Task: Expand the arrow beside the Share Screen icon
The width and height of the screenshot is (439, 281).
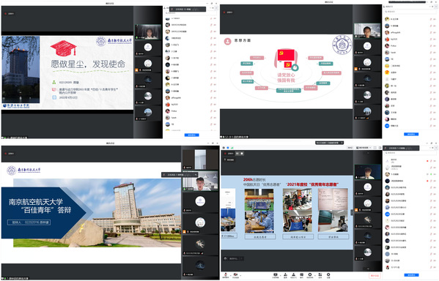Action: (x=281, y=275)
